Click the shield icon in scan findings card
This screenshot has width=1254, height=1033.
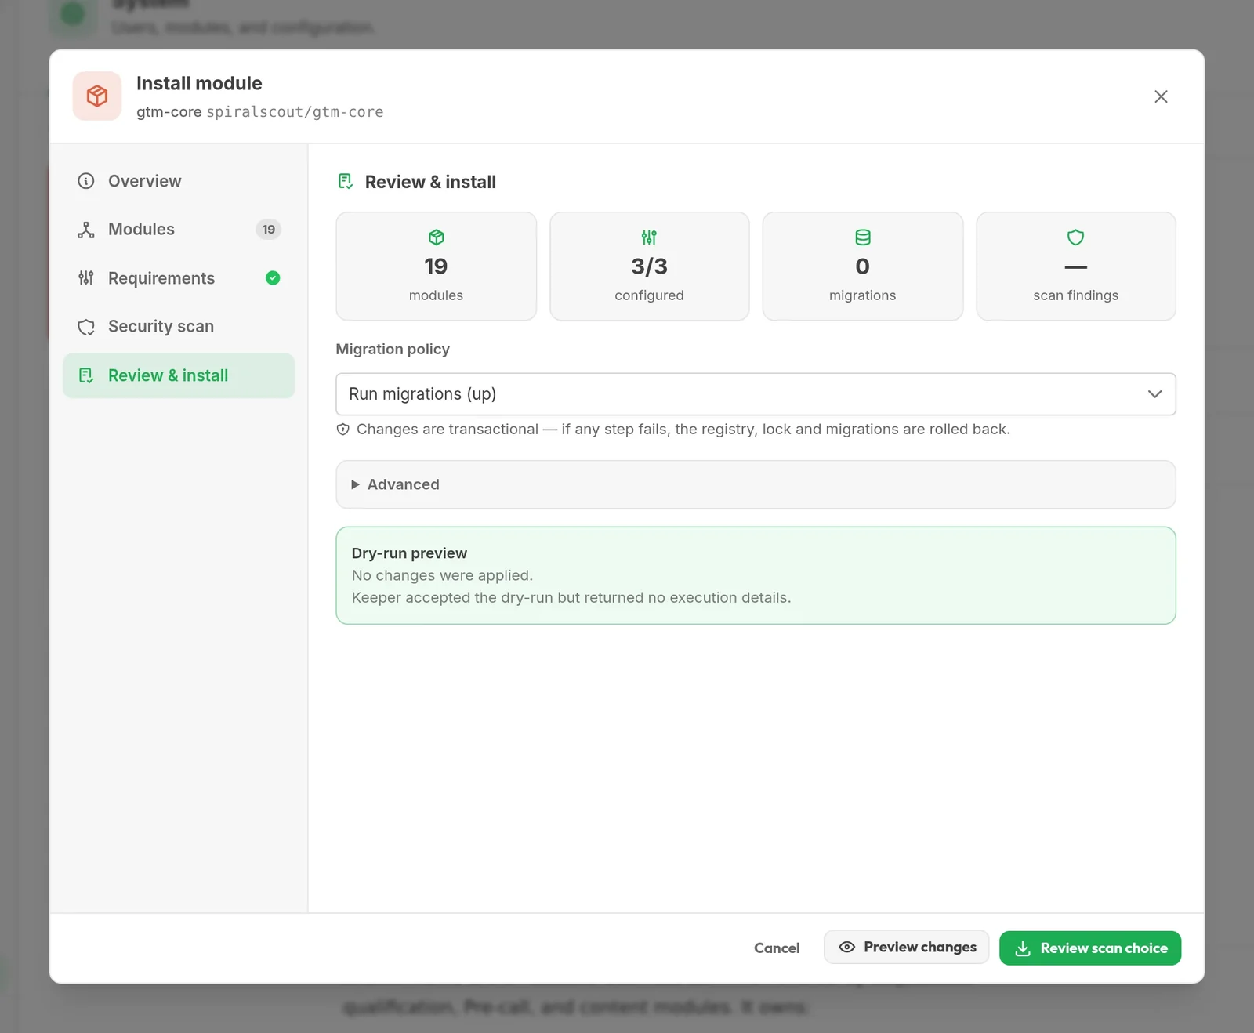[x=1076, y=237]
